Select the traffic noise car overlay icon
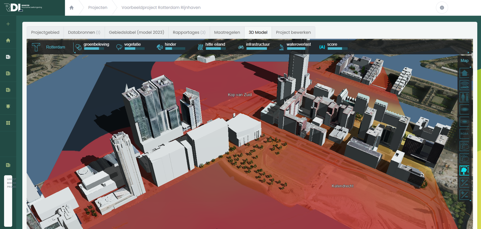The width and height of the screenshot is (481, 229). pos(464,85)
